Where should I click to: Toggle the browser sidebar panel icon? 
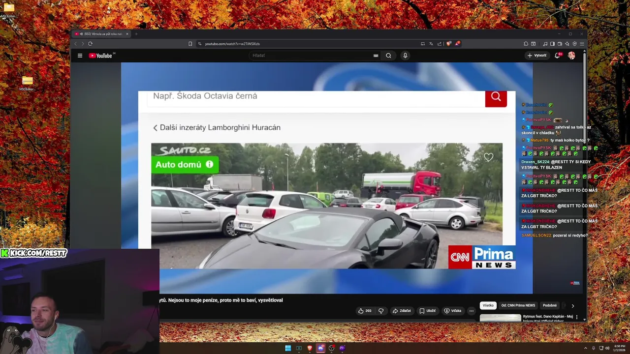click(552, 44)
